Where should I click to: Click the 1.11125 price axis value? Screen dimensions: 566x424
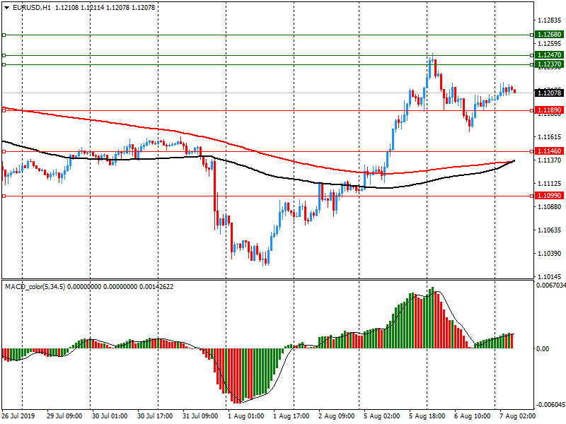click(550, 184)
